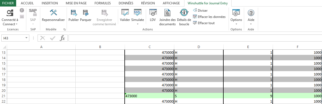
Task: Select column C header
Action: coord(150,47)
